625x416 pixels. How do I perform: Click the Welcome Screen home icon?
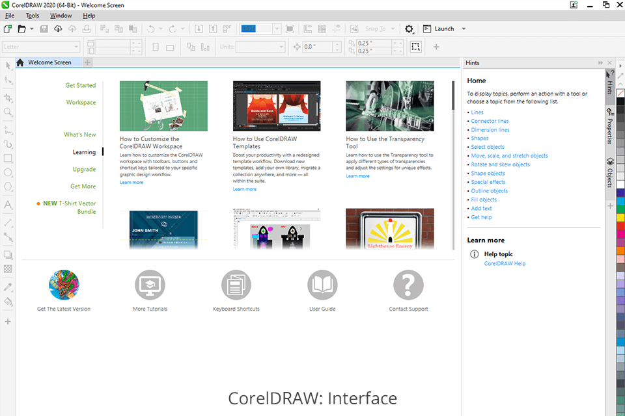tap(20, 62)
